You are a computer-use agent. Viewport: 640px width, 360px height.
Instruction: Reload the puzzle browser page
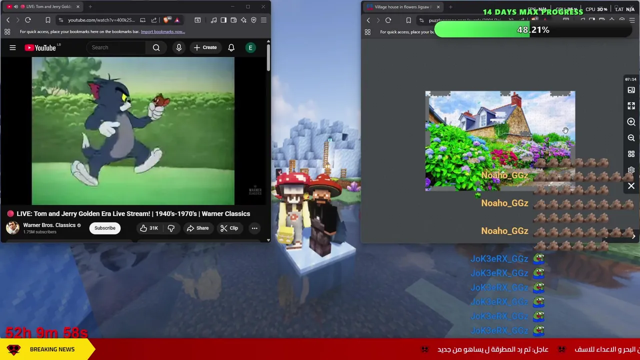388,20
